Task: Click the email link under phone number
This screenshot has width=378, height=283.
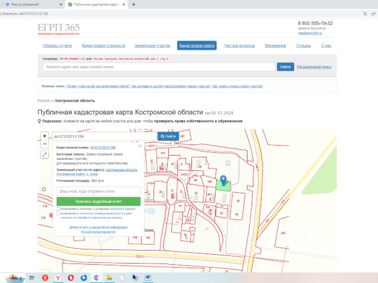Action: [x=310, y=33]
